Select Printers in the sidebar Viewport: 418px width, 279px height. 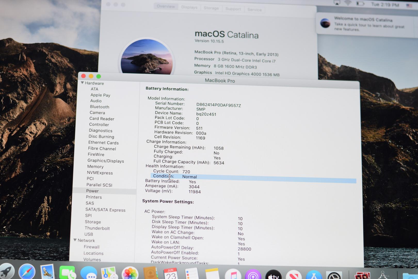(94, 197)
